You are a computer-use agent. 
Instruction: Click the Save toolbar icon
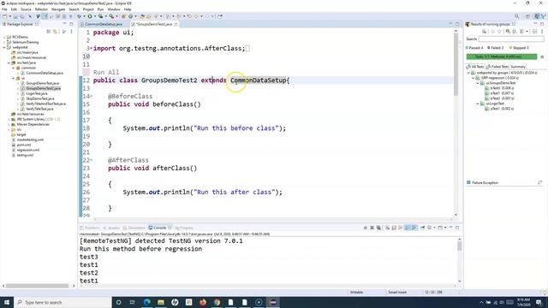pos(15,16)
